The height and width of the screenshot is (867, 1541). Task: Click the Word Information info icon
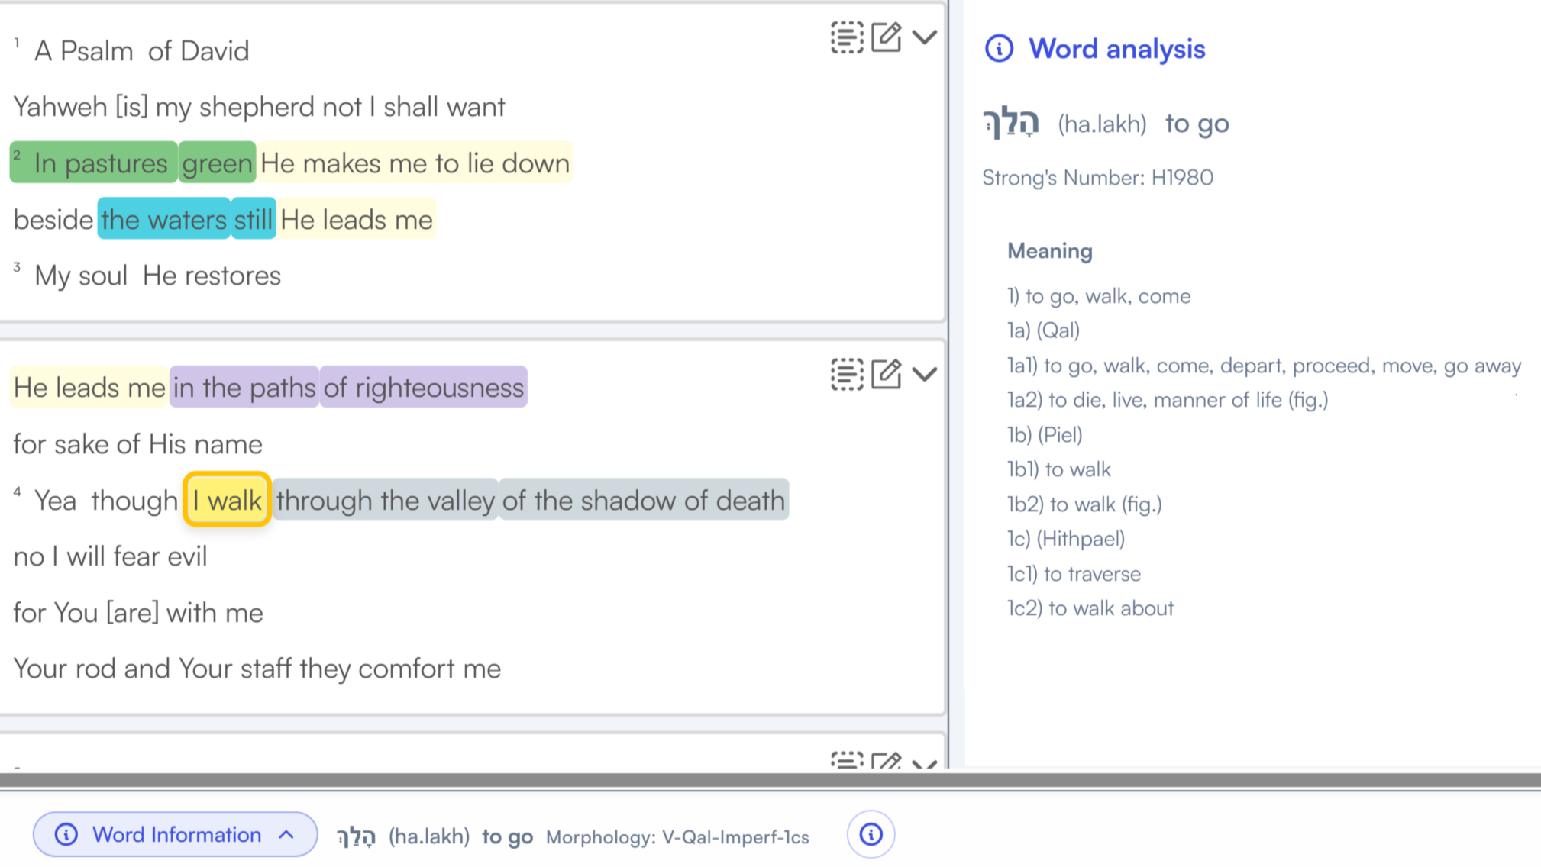(x=67, y=834)
